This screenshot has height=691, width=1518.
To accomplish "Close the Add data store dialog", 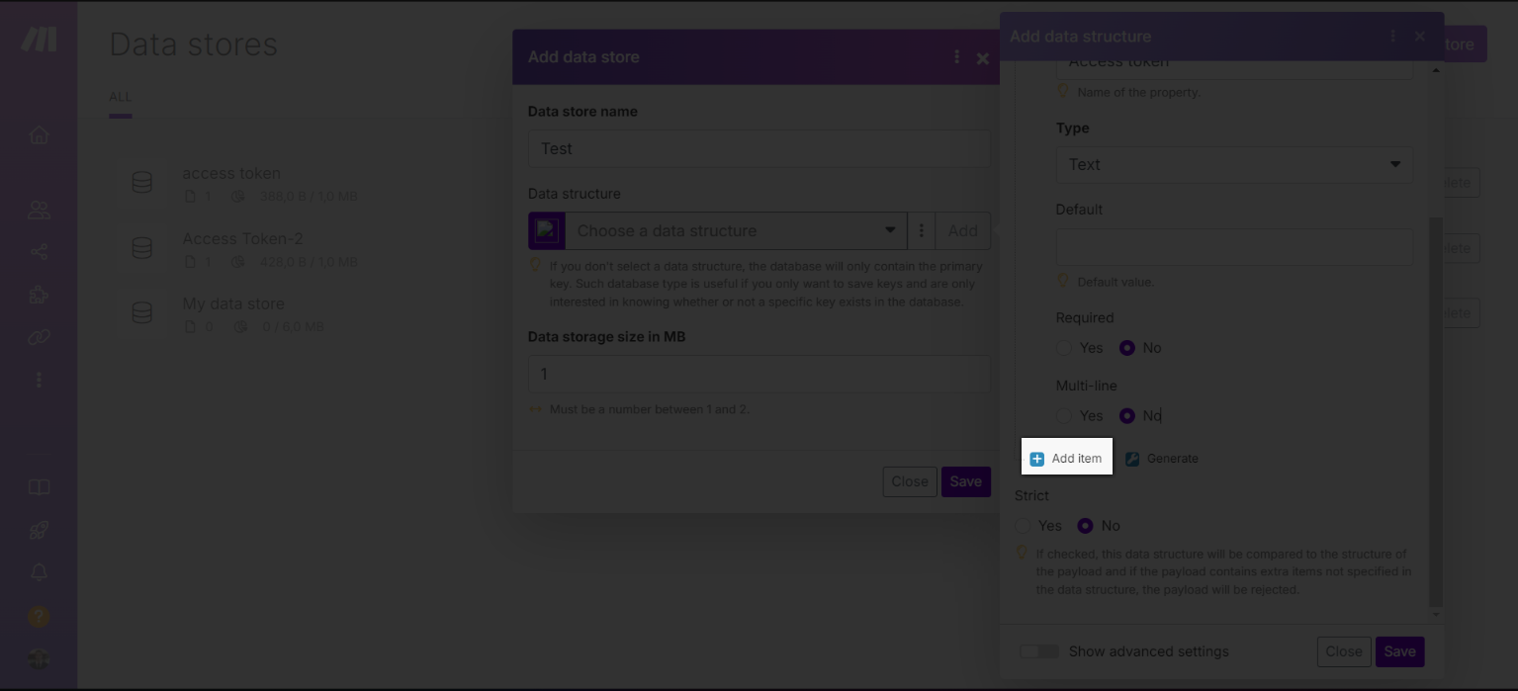I will coord(983,58).
